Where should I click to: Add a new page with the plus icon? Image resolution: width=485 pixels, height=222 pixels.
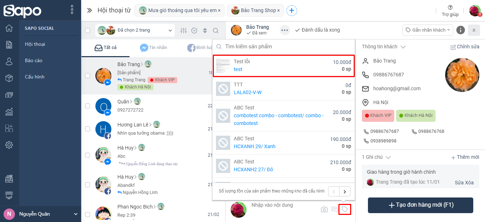coord(291,11)
